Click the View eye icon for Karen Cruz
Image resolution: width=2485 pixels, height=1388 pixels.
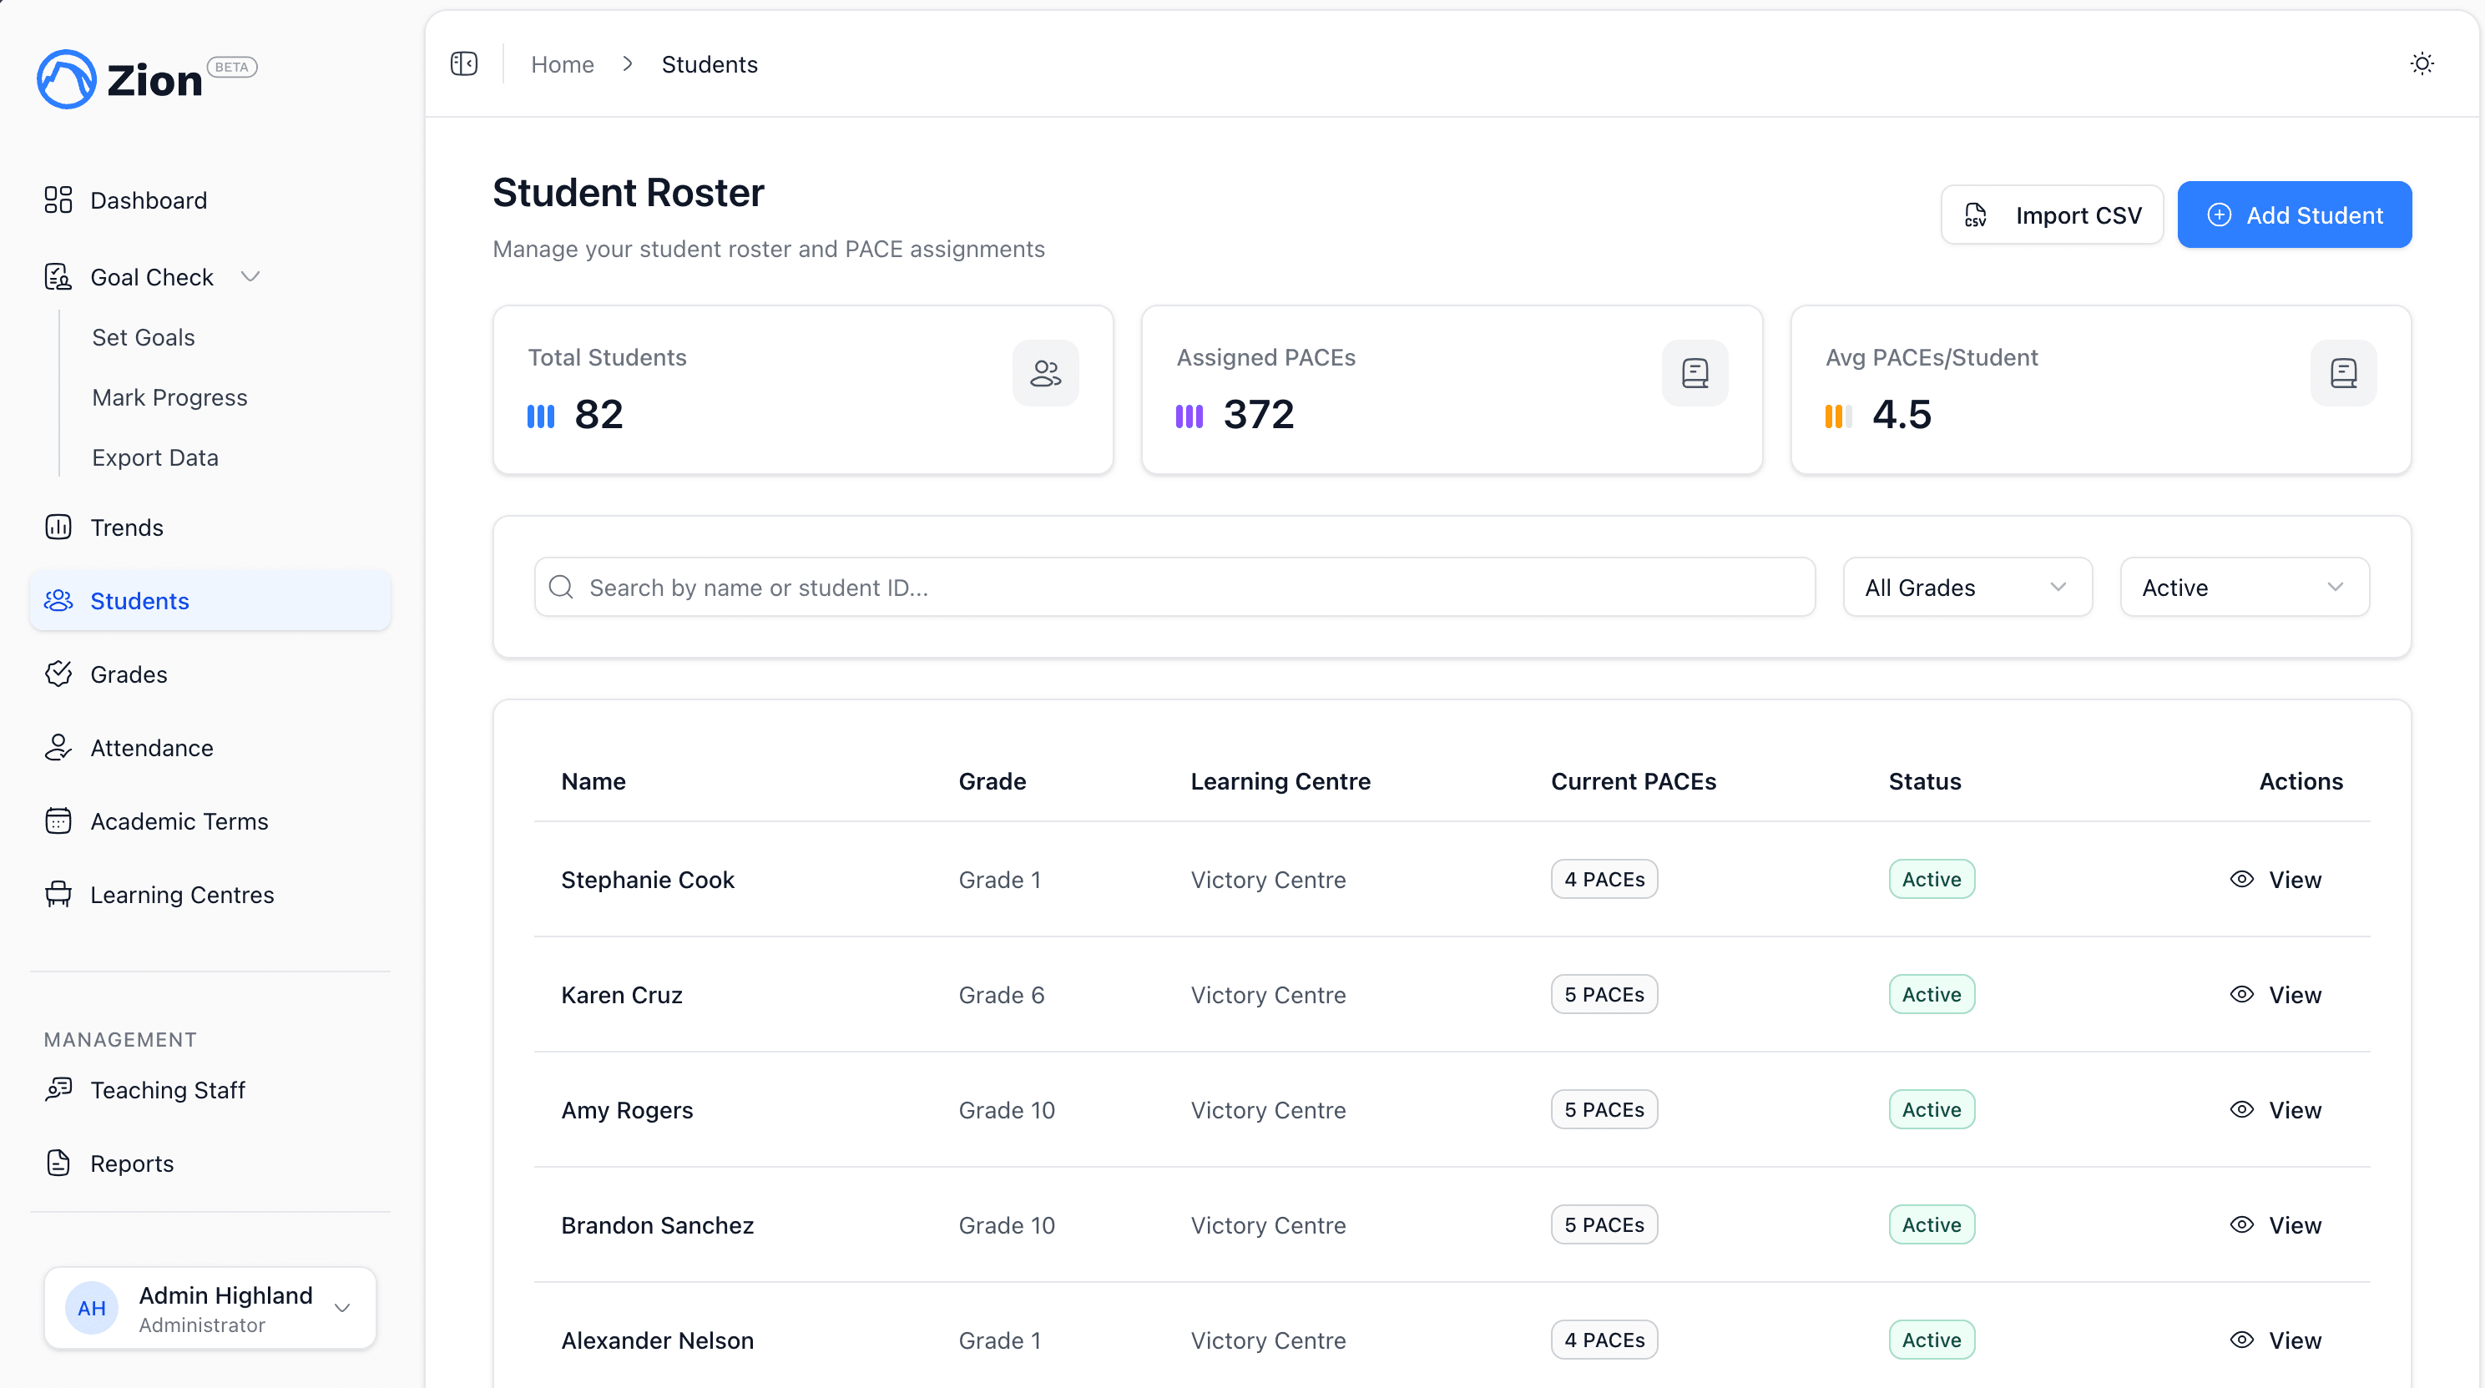(x=2241, y=994)
